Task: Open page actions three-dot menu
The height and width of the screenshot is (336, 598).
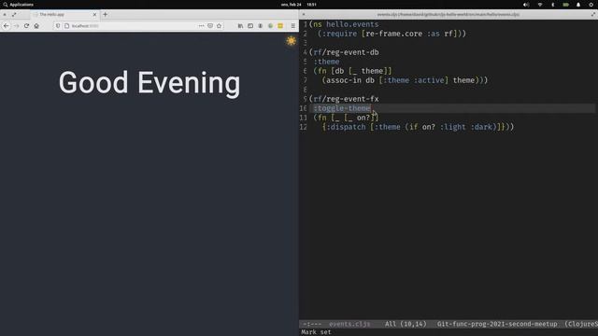Action: tap(201, 26)
